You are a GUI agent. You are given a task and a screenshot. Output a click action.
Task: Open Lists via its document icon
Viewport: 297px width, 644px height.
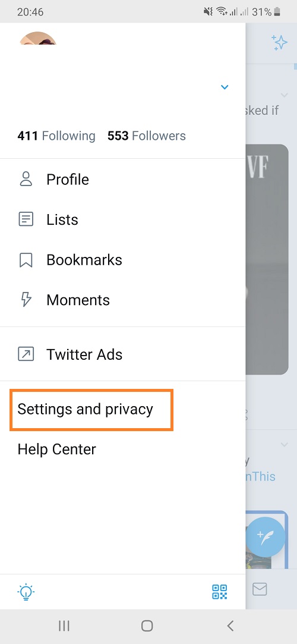coord(26,220)
